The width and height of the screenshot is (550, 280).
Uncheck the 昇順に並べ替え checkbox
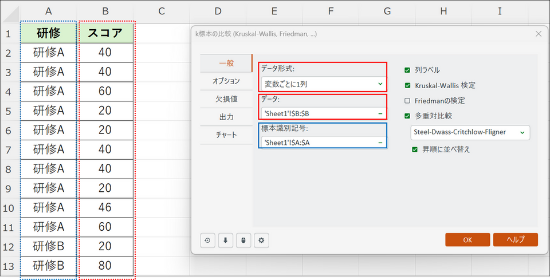(x=415, y=149)
